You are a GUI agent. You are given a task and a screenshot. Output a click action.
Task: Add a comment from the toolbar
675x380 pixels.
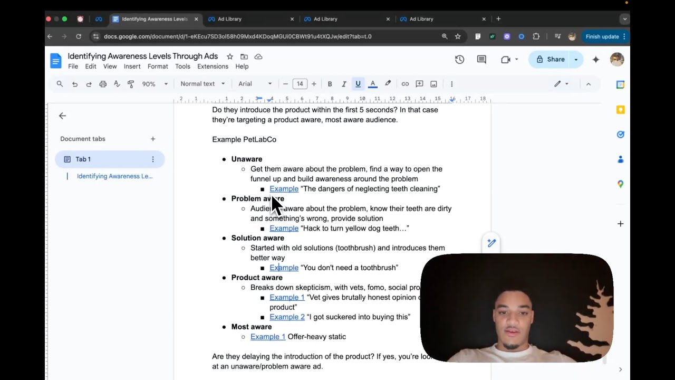[x=420, y=84]
